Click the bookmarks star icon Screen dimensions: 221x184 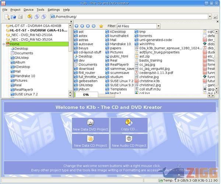(101, 26)
